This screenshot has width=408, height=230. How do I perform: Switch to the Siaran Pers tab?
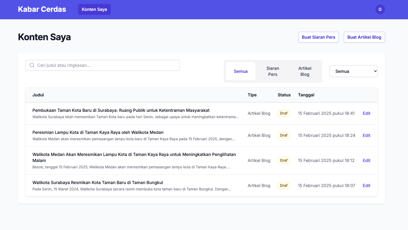pos(273,71)
